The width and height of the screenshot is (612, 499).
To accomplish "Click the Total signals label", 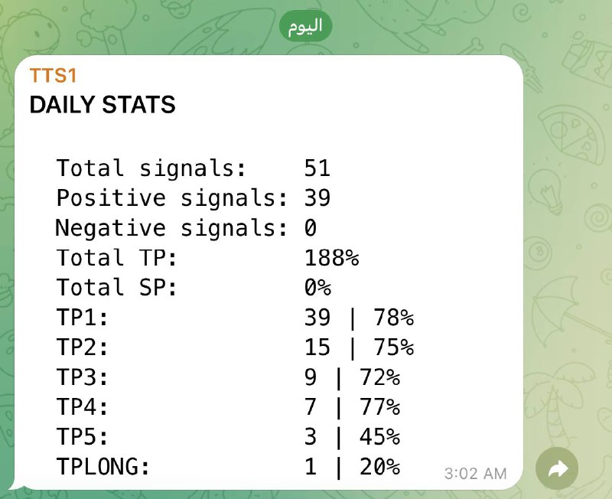I will pyautogui.click(x=151, y=168).
